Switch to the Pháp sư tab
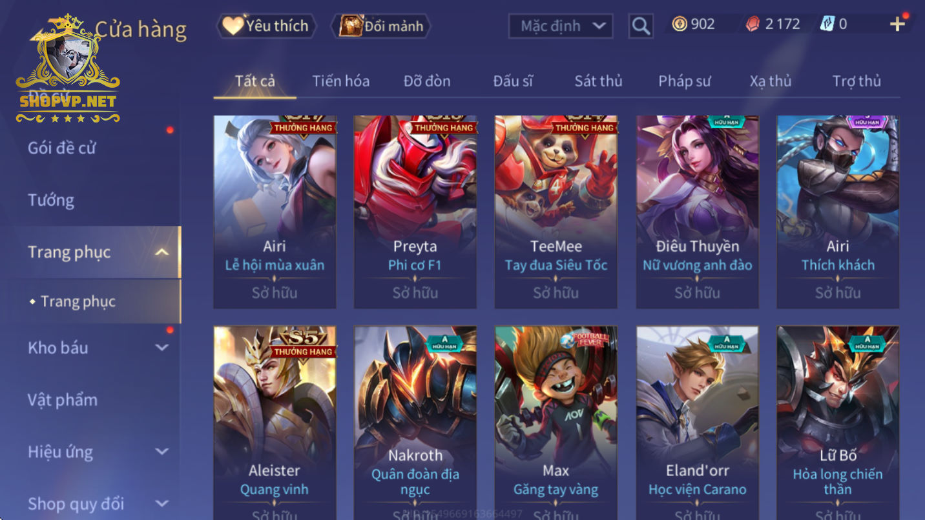The width and height of the screenshot is (925, 520). point(684,81)
